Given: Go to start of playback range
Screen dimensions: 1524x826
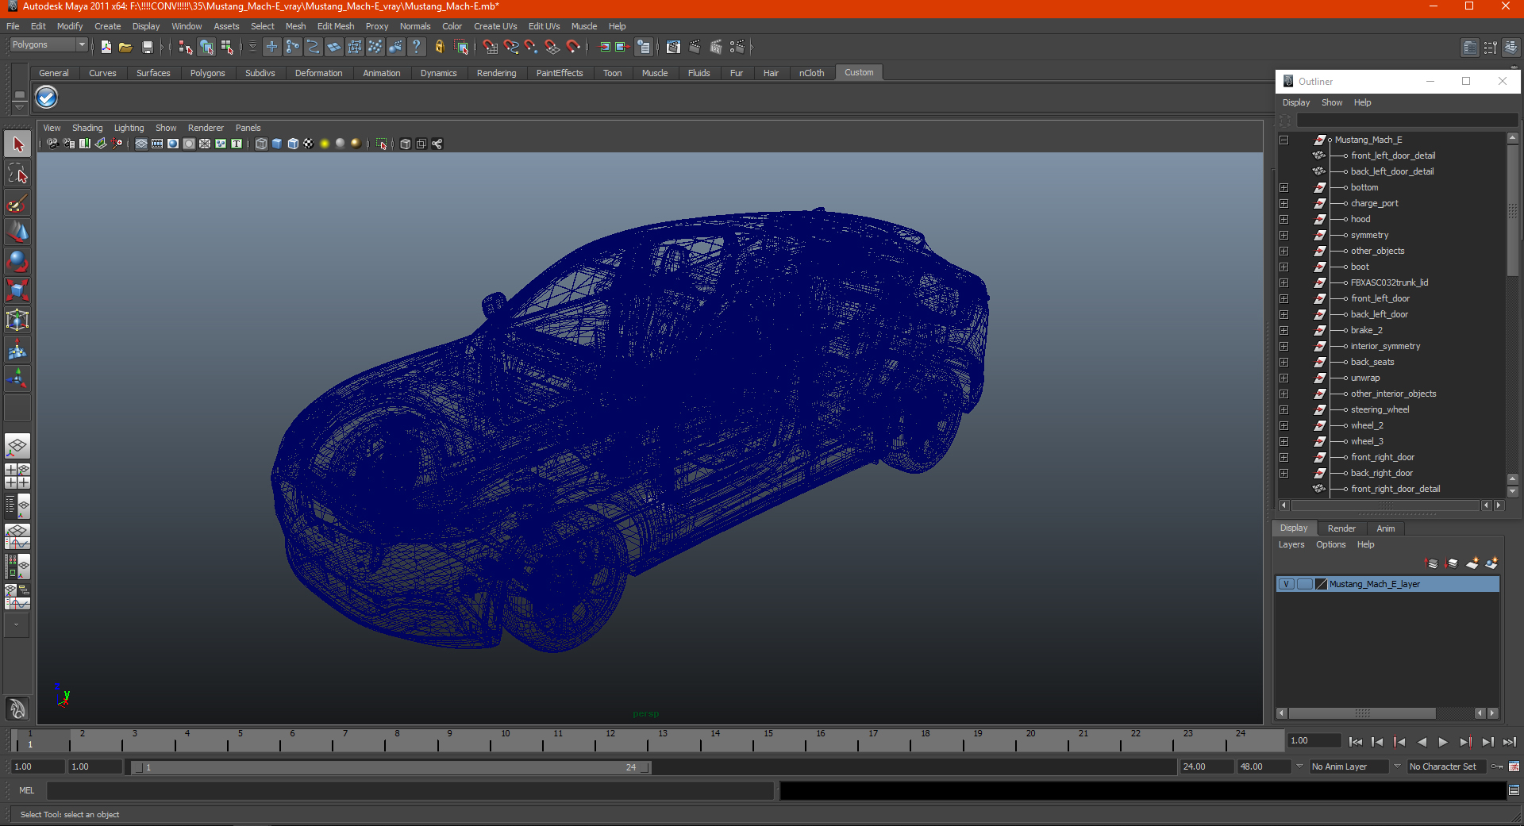Looking at the screenshot, I should coord(1356,742).
